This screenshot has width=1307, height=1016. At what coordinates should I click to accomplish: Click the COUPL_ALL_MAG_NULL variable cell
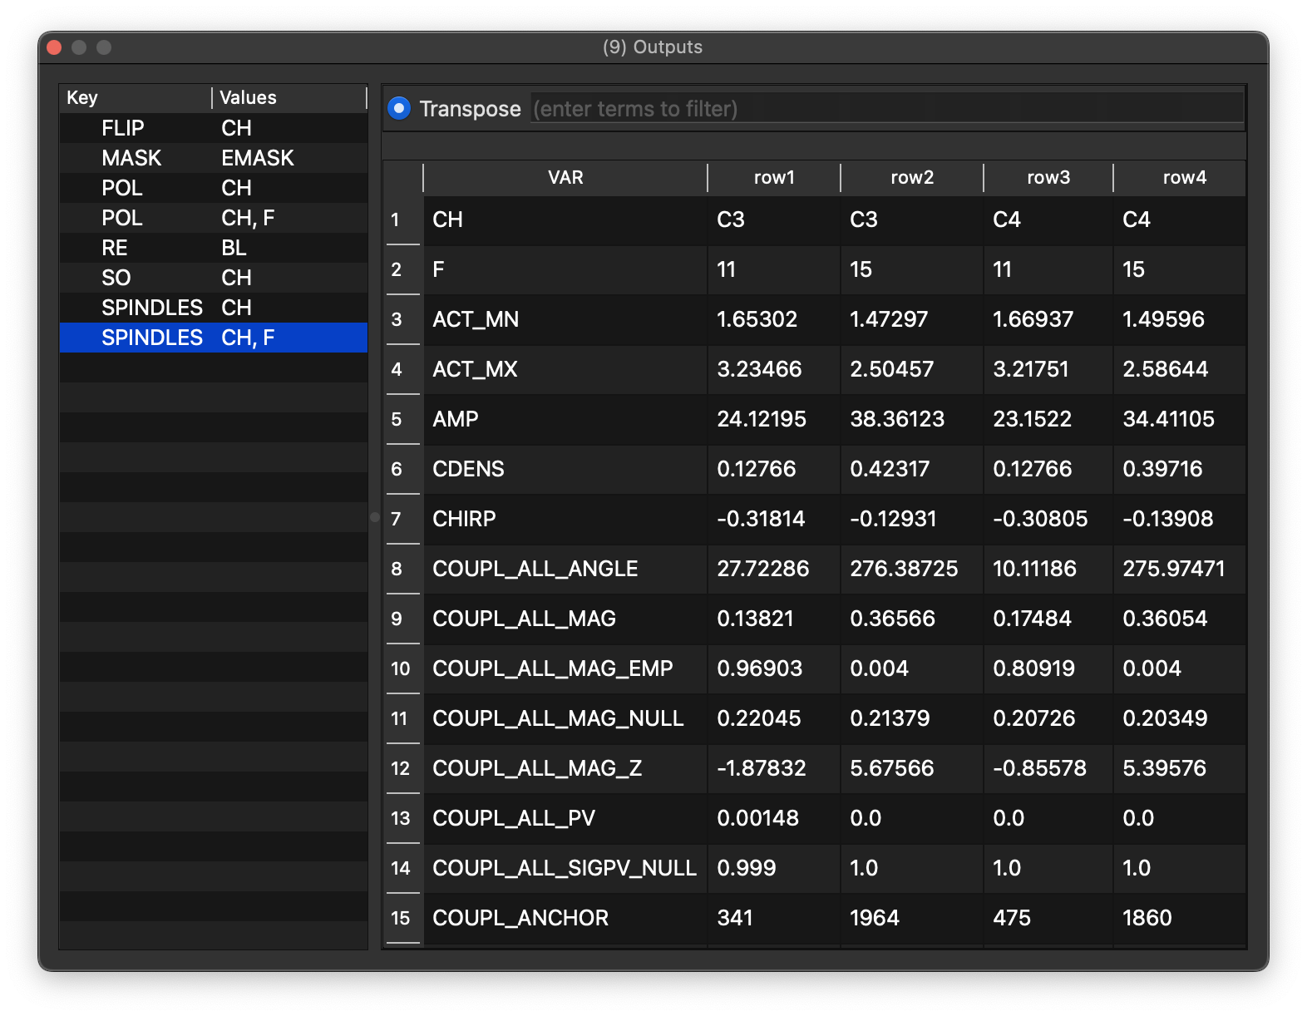[x=565, y=719]
